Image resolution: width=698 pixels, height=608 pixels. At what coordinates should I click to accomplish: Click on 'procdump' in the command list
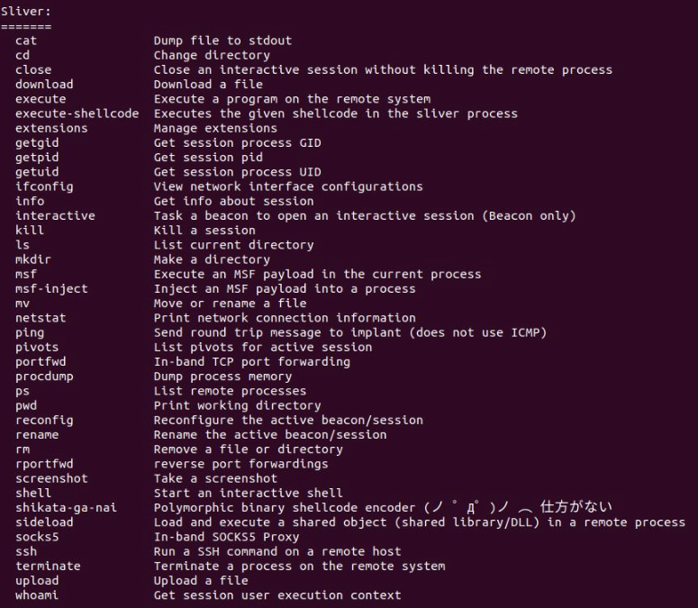(44, 377)
